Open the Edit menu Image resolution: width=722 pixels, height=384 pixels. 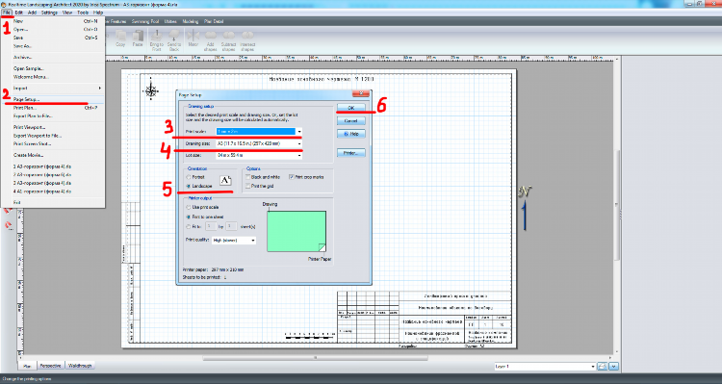click(19, 13)
